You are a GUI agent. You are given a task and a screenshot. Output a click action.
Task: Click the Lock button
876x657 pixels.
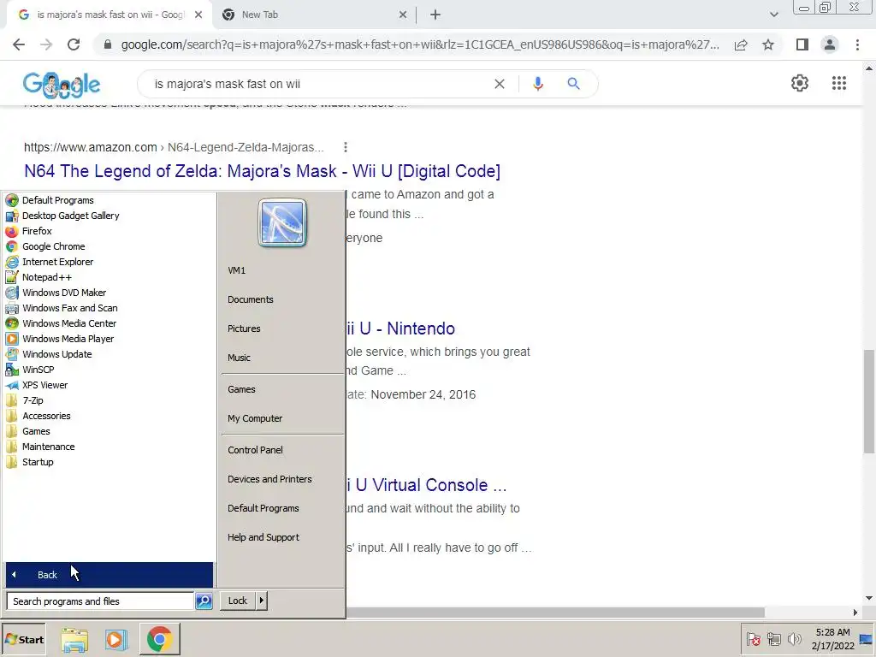(238, 601)
